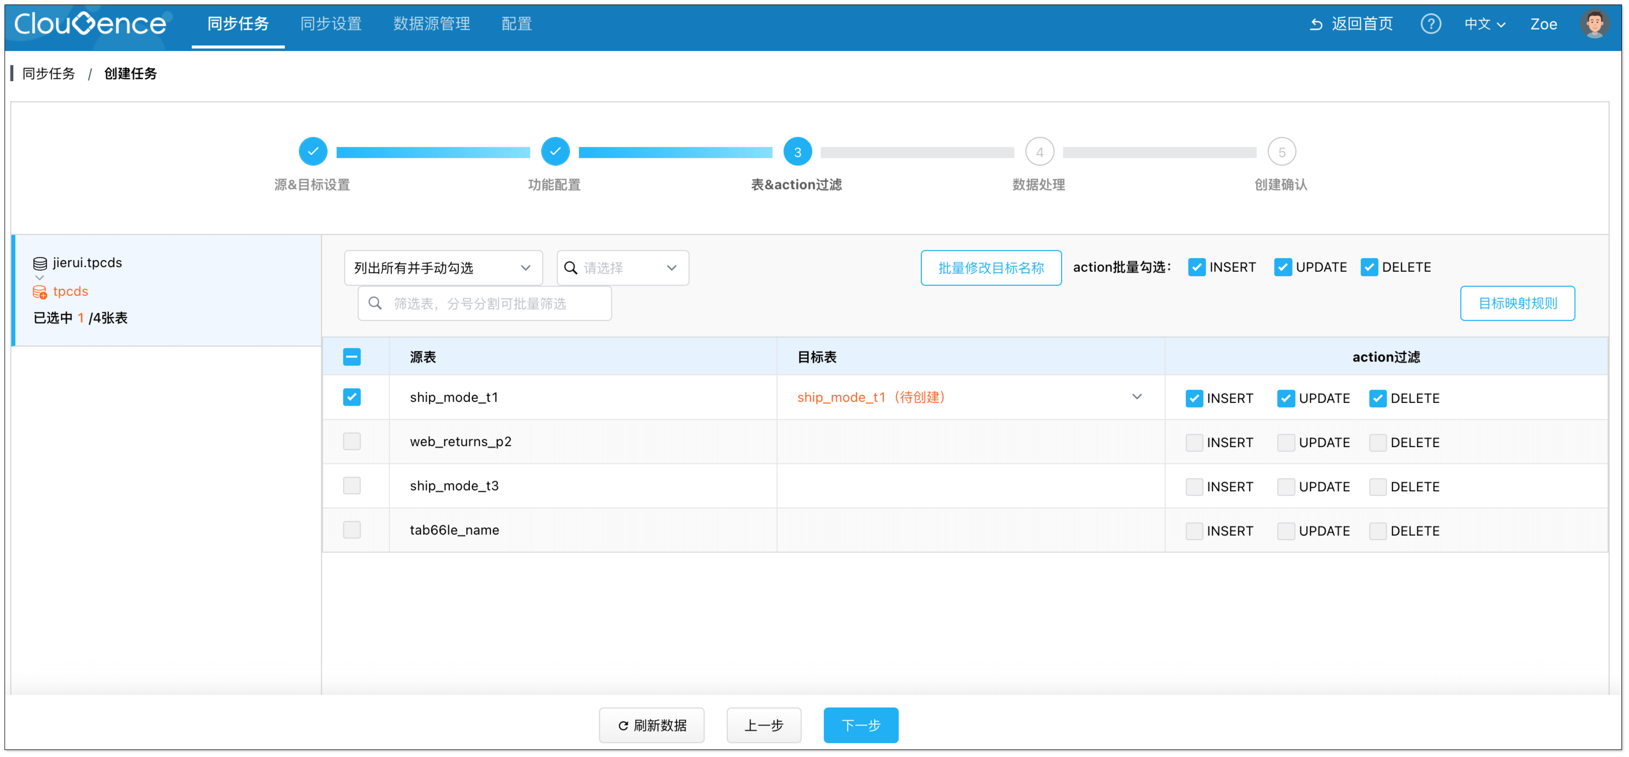Click the jierui.tpcds database icon

point(40,263)
